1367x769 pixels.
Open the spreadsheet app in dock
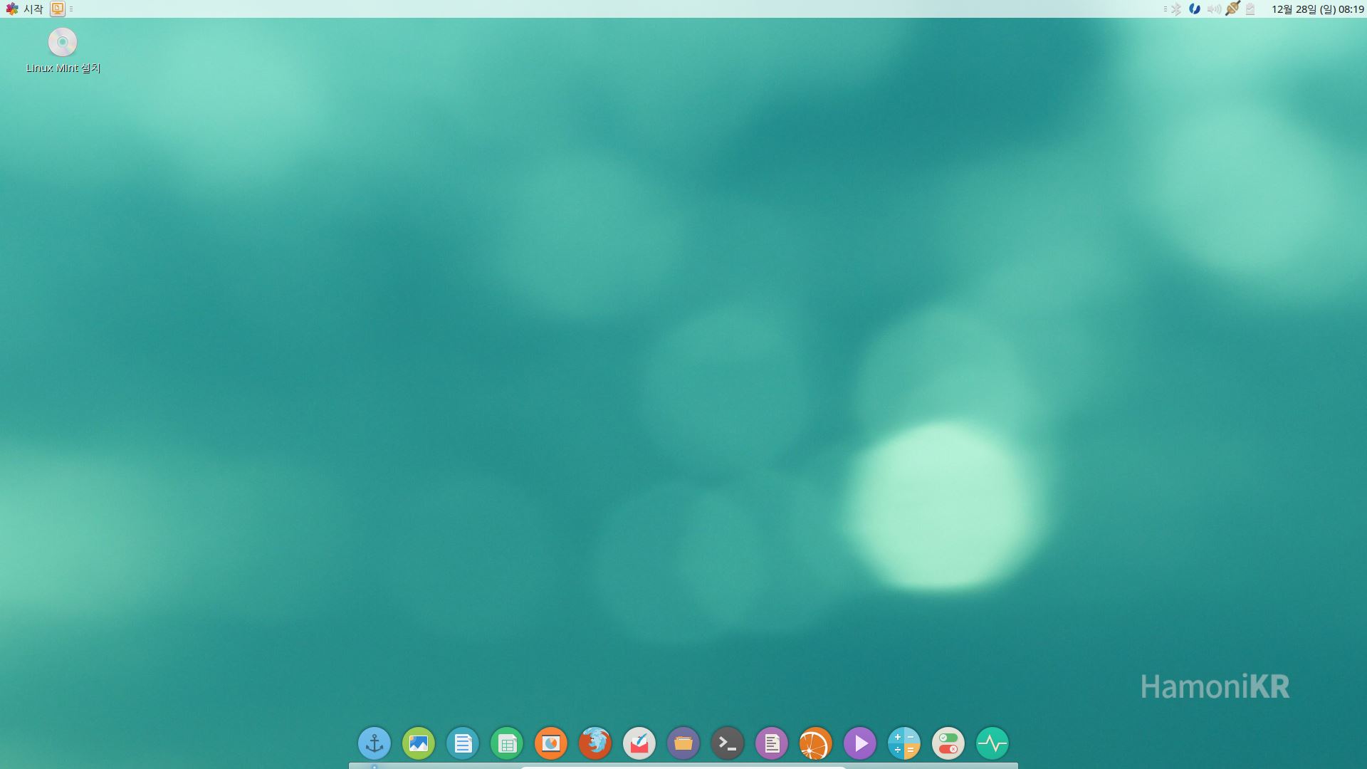(507, 743)
